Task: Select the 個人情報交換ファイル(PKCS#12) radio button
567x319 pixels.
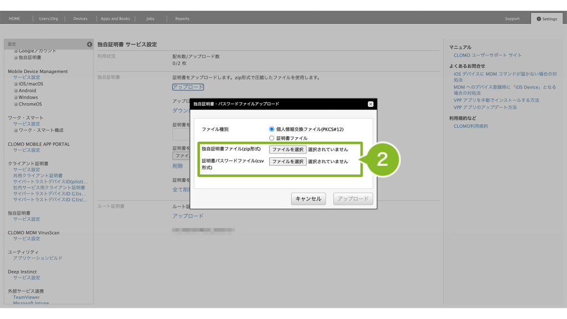Action: pos(272,129)
